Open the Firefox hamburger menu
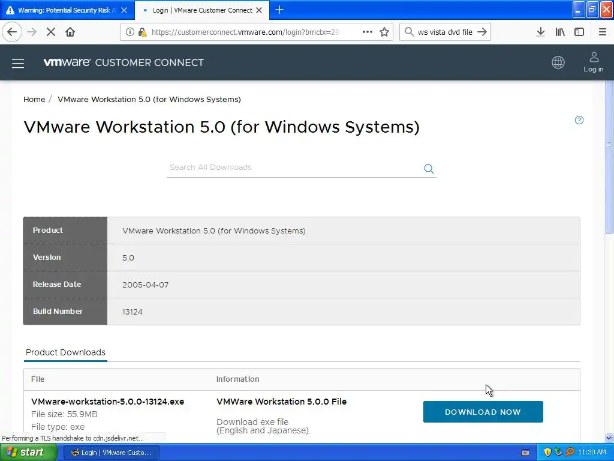614x461 pixels. point(602,32)
